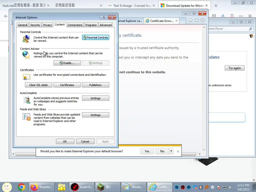256x192 pixels.
Task: Open the Start menu smiley orb
Action: (7, 187)
